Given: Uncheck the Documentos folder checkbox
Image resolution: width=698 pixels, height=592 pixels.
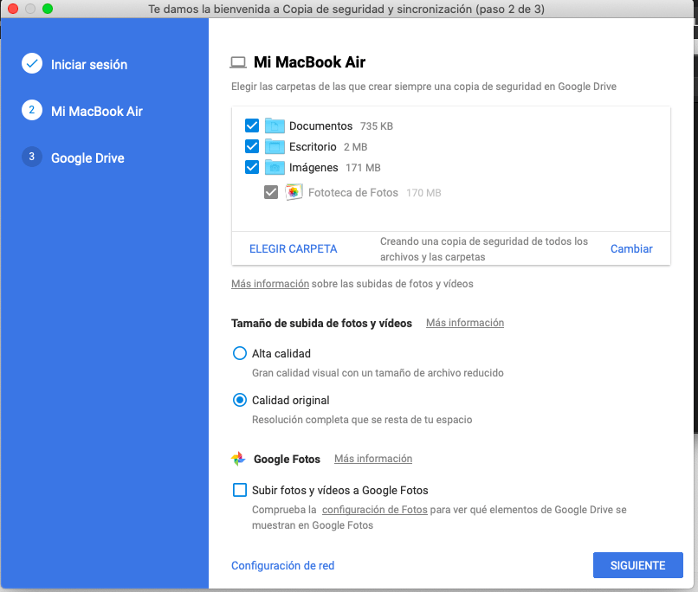Looking at the screenshot, I should (252, 125).
